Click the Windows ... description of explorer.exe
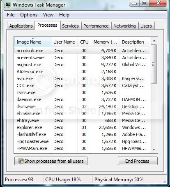This screenshot has height=187, width=170. click(134, 127)
